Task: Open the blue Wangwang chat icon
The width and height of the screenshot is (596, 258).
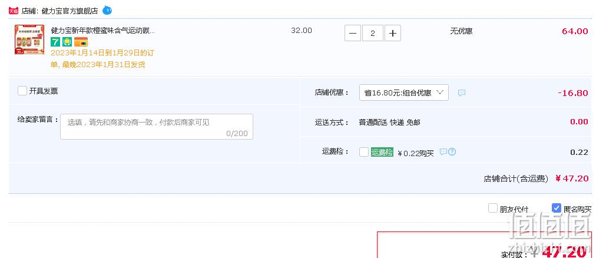Action: point(107,10)
